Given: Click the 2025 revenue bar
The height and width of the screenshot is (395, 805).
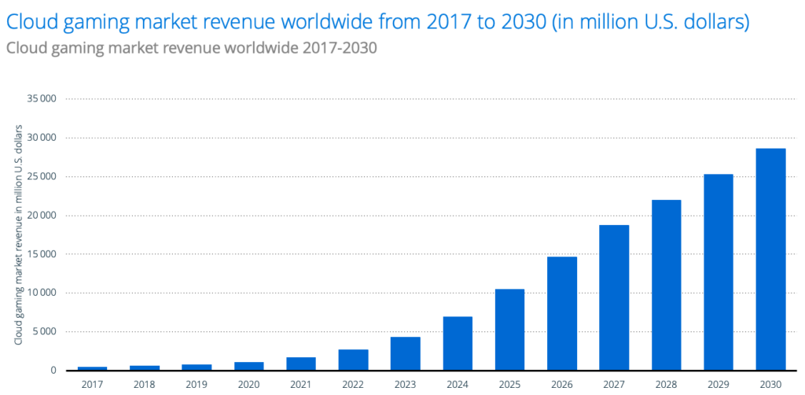Looking at the screenshot, I should coord(509,329).
